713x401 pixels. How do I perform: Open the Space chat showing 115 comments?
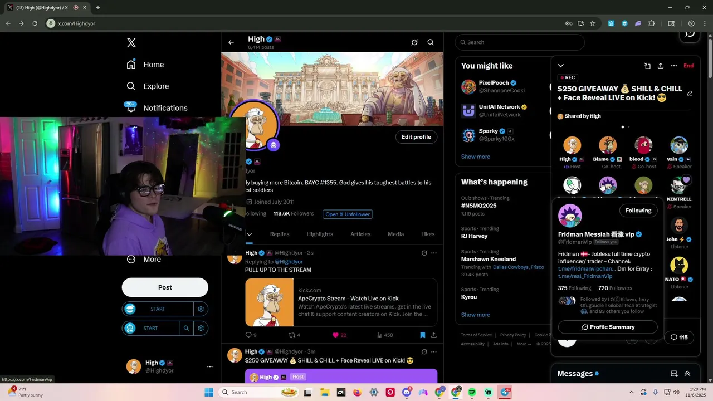point(679,338)
